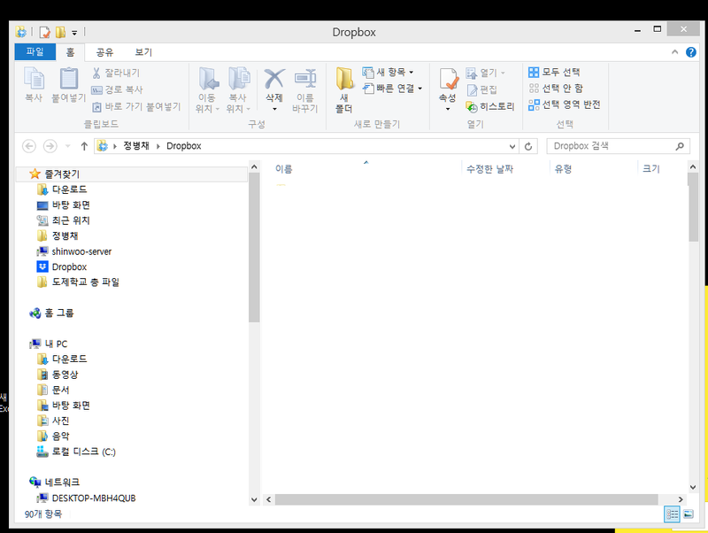
Task: Click the Dropbox search (검색) box
Action: pyautogui.click(x=611, y=146)
